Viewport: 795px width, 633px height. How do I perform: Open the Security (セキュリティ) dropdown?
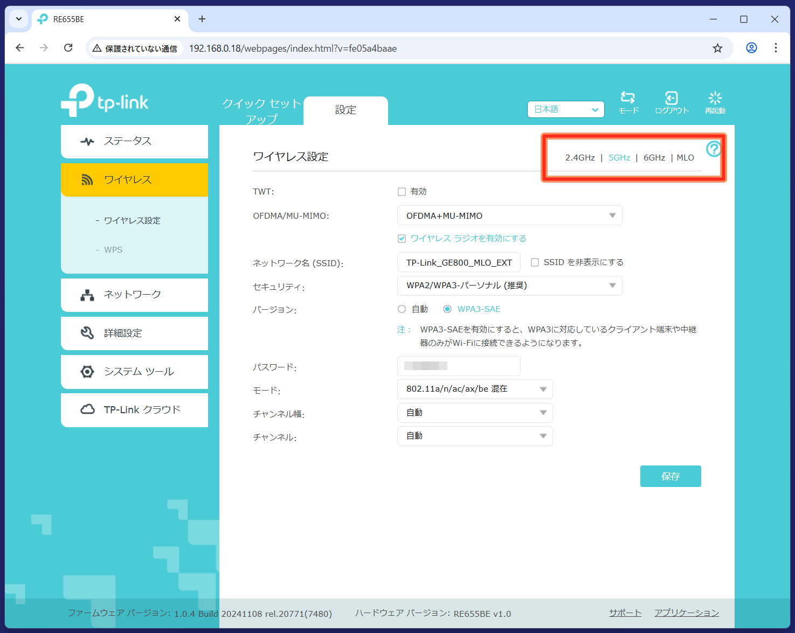click(510, 286)
